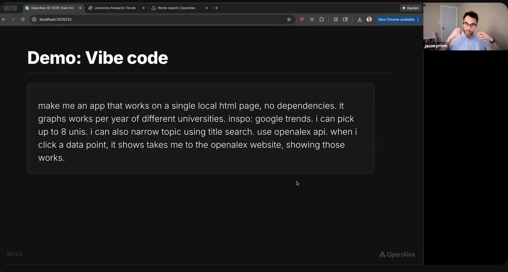This screenshot has height=272, width=508.
Task: Click the New Chrome available button
Action: point(397,19)
